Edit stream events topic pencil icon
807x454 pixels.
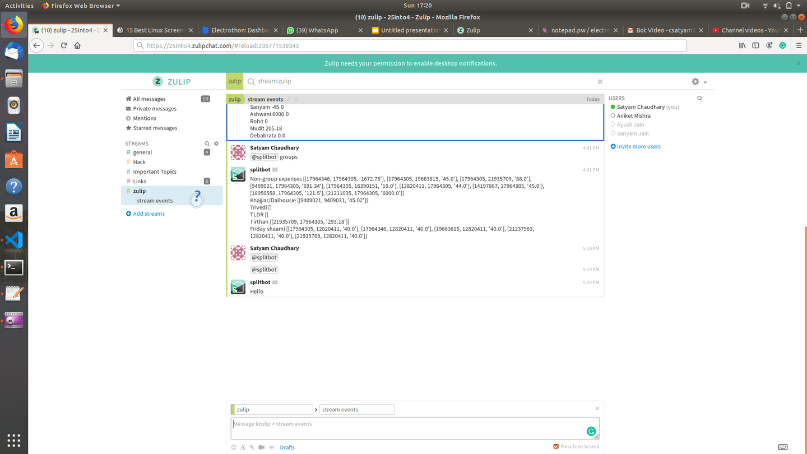pos(289,99)
